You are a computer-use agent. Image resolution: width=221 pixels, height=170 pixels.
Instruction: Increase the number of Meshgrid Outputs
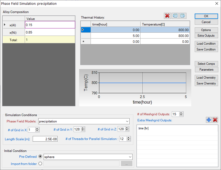click(x=181, y=113)
